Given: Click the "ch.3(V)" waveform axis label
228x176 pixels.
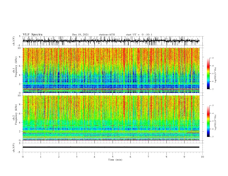Looking at the screenshot, I should coord(14,148).
